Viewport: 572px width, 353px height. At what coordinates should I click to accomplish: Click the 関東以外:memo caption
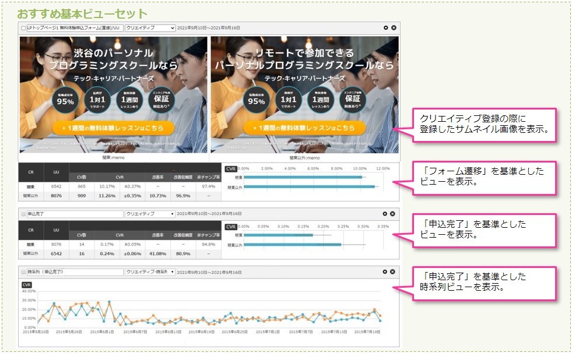click(x=304, y=158)
